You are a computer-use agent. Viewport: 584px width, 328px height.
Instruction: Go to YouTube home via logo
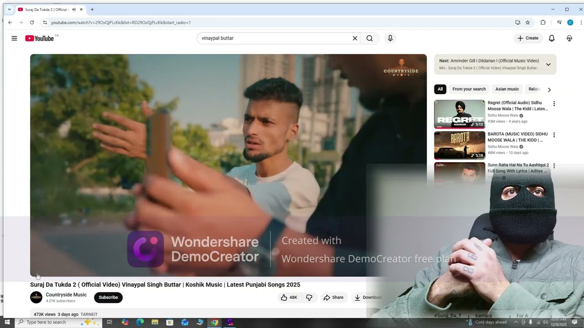[40, 38]
